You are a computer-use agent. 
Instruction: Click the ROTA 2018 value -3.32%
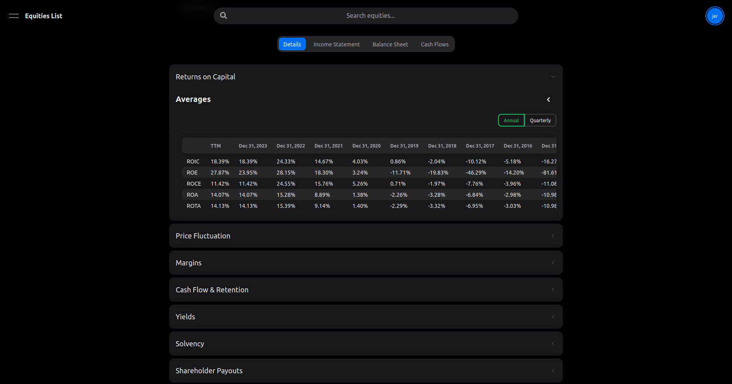point(437,206)
